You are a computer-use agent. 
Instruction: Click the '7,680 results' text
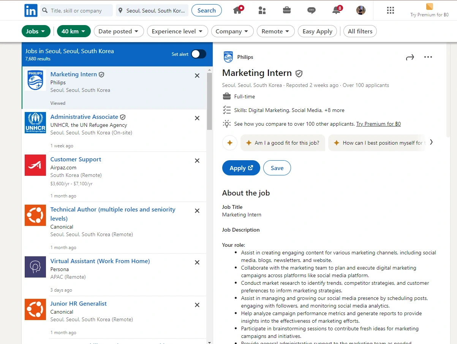point(38,59)
